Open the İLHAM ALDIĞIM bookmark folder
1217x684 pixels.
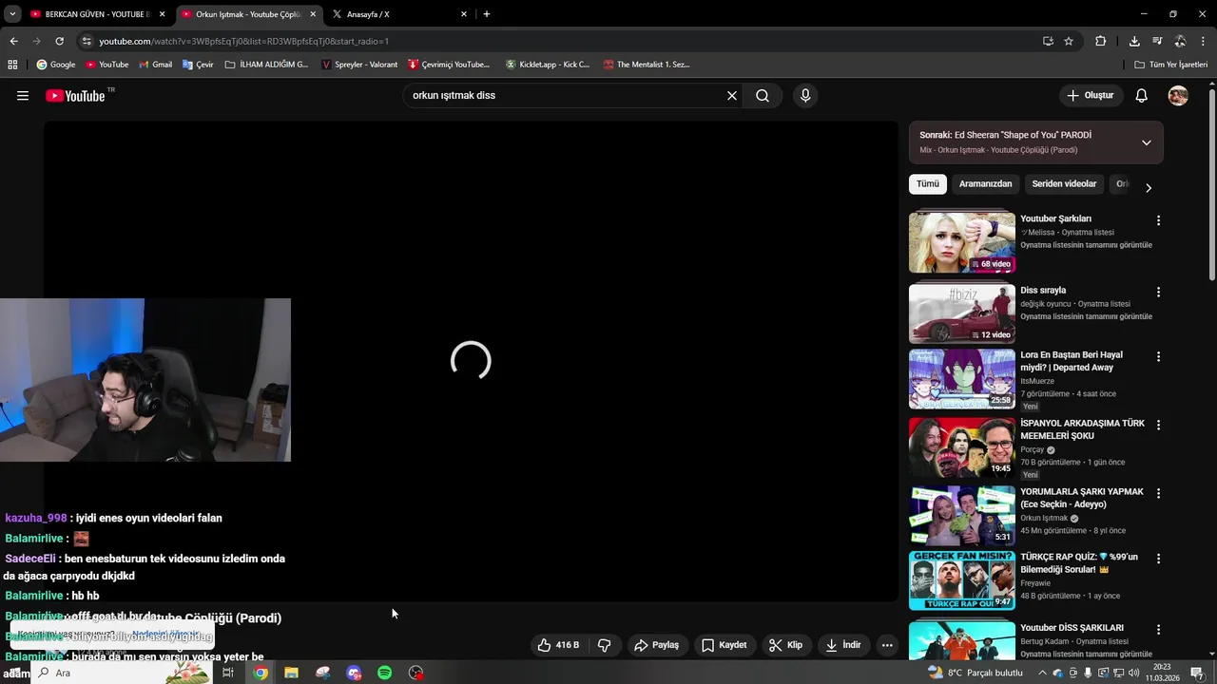pos(267,65)
